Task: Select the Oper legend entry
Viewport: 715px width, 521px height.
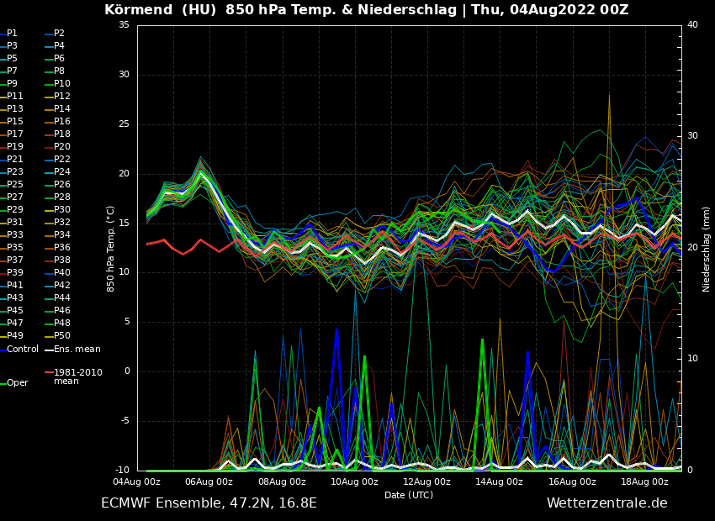Action: (x=18, y=382)
